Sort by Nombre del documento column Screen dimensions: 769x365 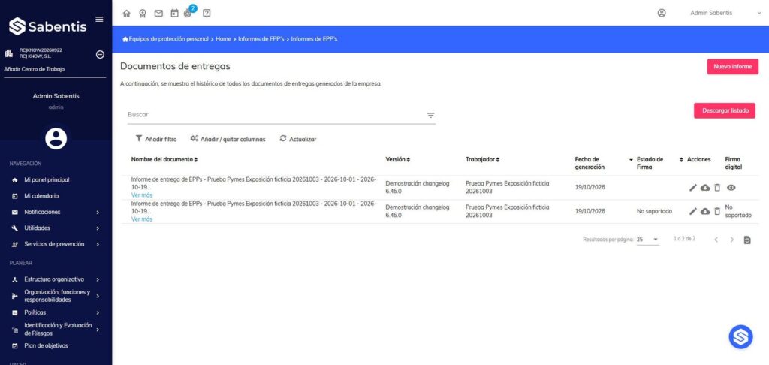[164, 159]
